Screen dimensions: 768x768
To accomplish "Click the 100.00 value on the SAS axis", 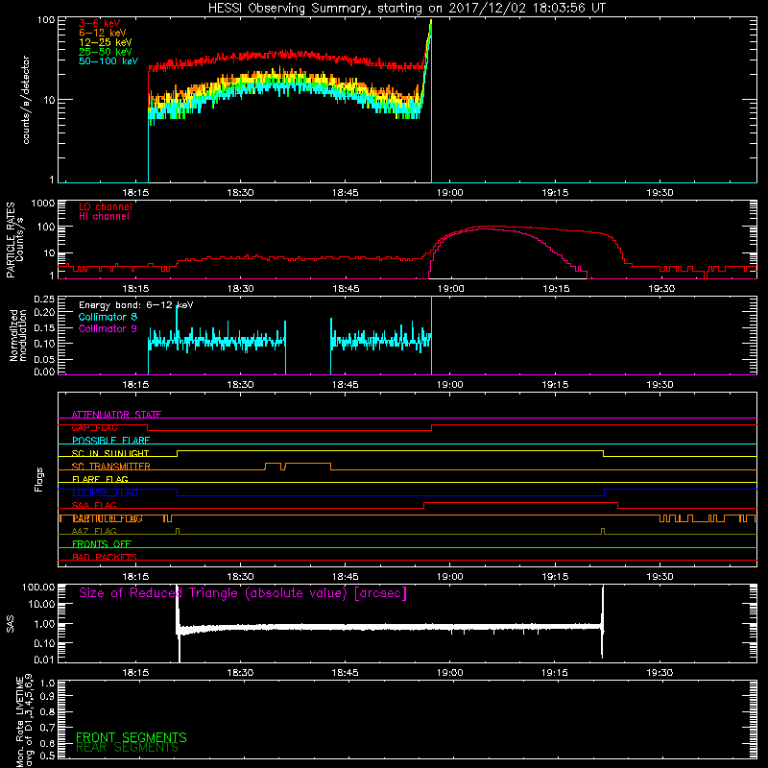I will click(x=38, y=588).
